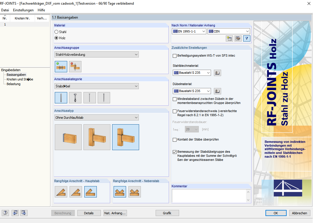The image size is (313, 223).
Task: Enable Befestigungssystem WS-T von SFS intec
Action: [x=175, y=56]
